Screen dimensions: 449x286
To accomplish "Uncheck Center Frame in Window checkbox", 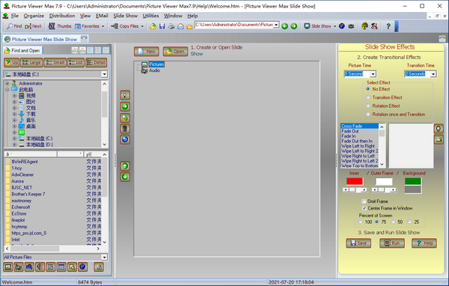I will [364, 208].
